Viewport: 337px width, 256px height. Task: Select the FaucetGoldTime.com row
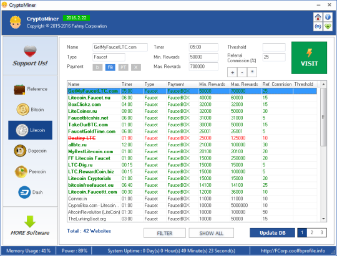[192, 131]
